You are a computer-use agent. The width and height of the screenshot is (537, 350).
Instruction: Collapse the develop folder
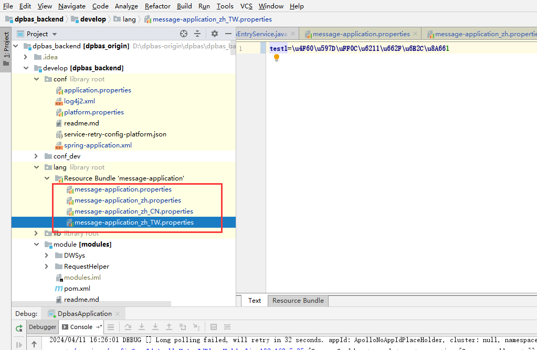[26, 68]
